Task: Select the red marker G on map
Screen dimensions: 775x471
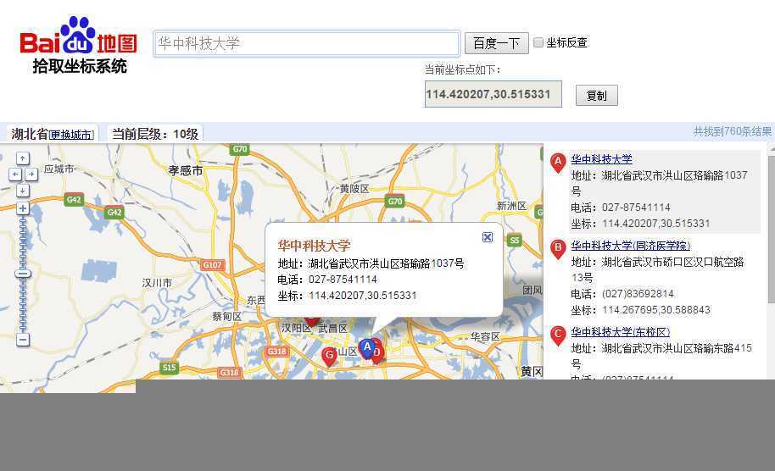Action: pyautogui.click(x=329, y=356)
